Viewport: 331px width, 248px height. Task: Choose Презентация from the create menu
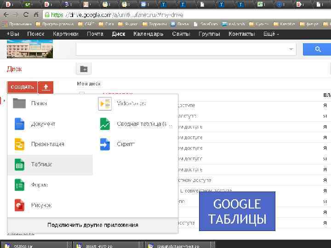(x=50, y=144)
